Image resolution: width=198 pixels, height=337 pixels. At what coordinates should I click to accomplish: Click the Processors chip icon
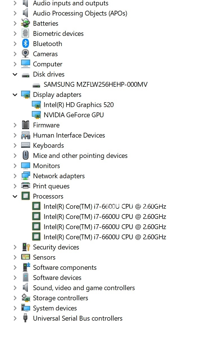[x=26, y=196]
